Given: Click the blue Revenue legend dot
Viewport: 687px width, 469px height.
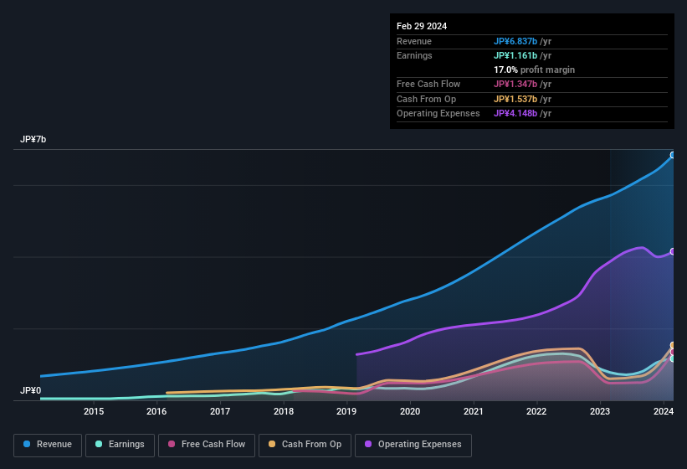Looking at the screenshot, I should point(28,445).
